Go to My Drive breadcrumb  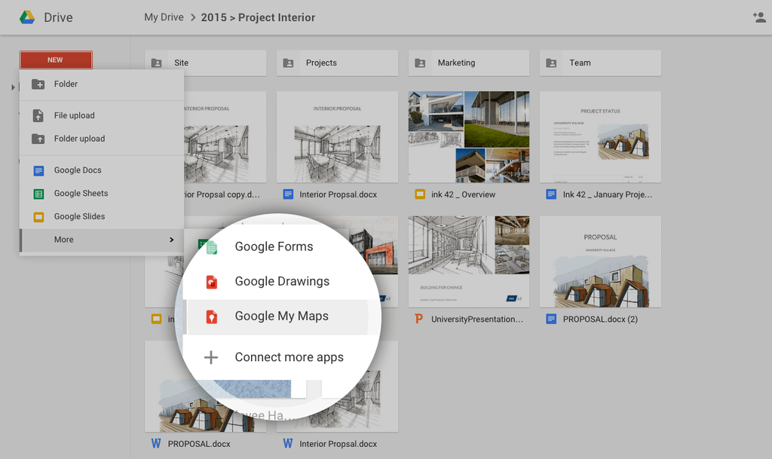164,17
